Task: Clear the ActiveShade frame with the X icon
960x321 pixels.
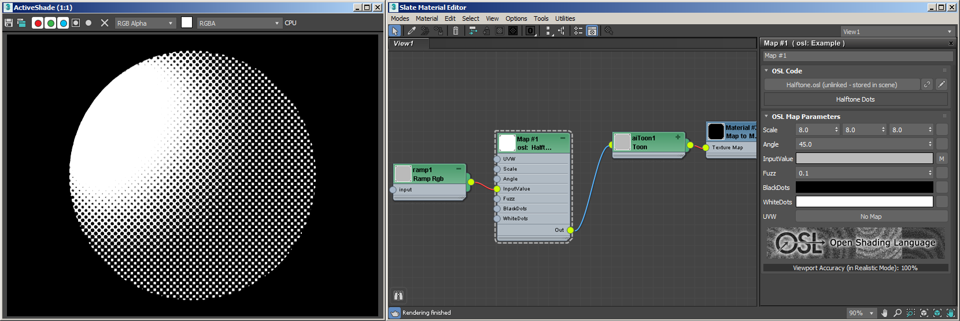Action: coord(105,23)
